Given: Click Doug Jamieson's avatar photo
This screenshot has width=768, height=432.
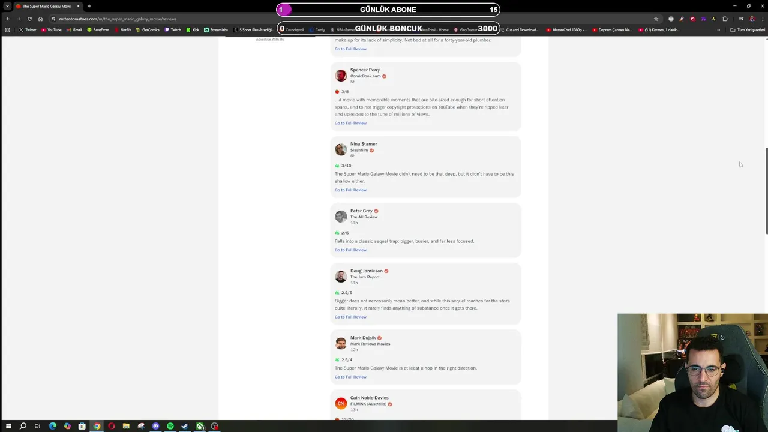Looking at the screenshot, I should click(x=341, y=276).
